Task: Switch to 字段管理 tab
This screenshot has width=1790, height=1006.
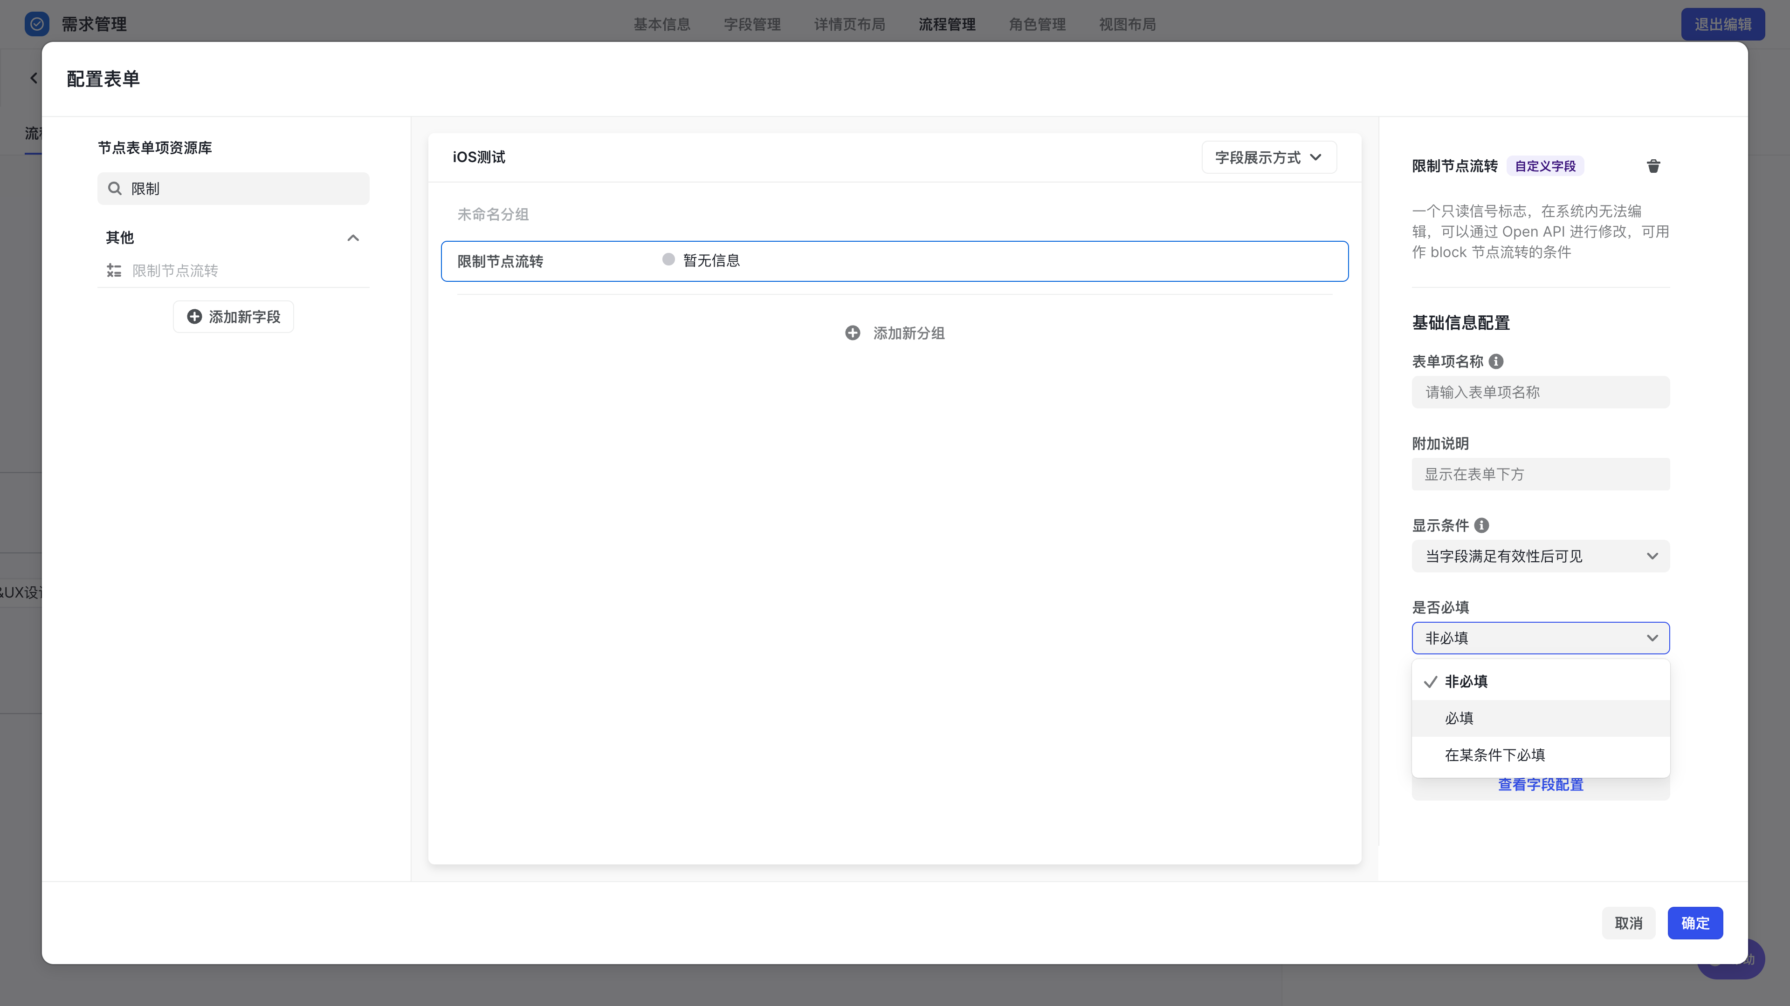Action: tap(752, 24)
